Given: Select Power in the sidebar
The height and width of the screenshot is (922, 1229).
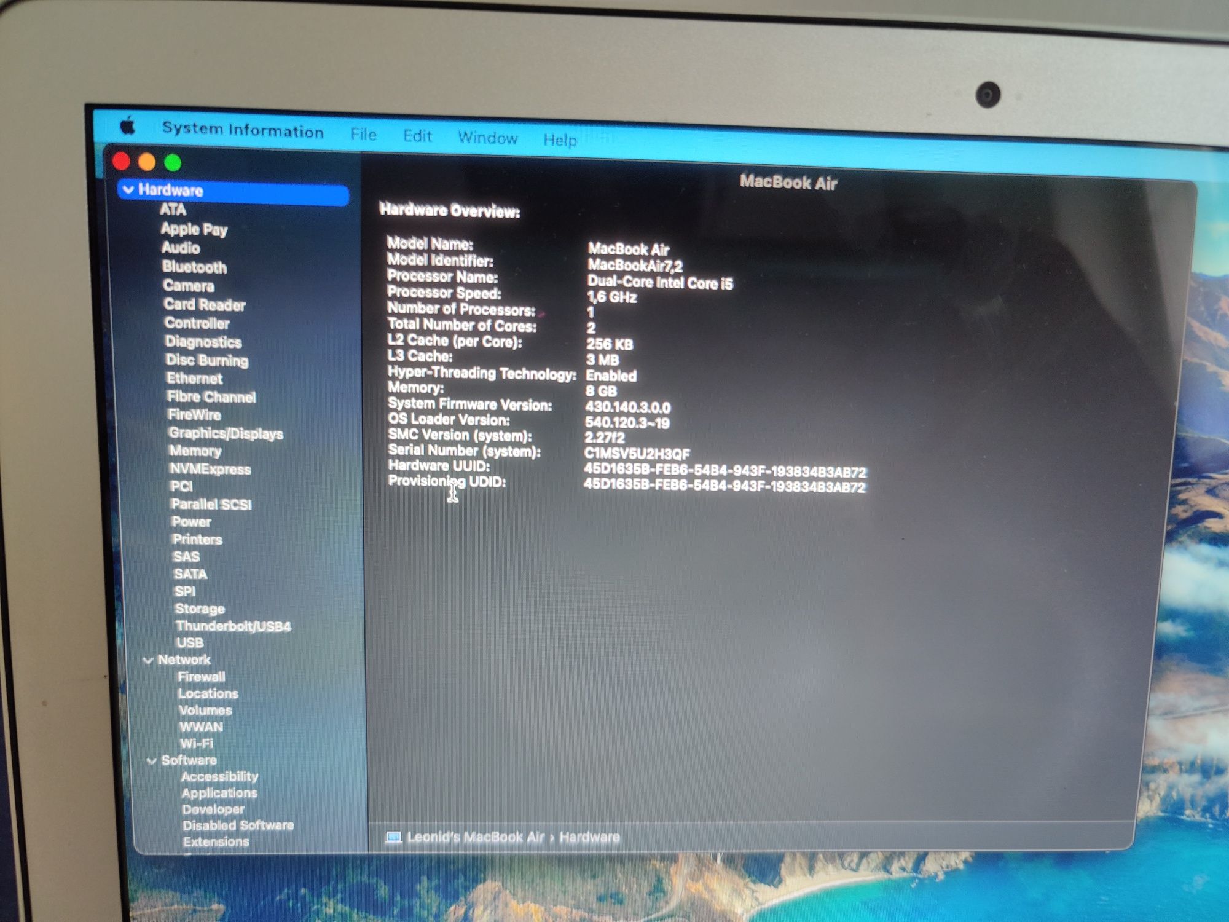Looking at the screenshot, I should click(191, 522).
